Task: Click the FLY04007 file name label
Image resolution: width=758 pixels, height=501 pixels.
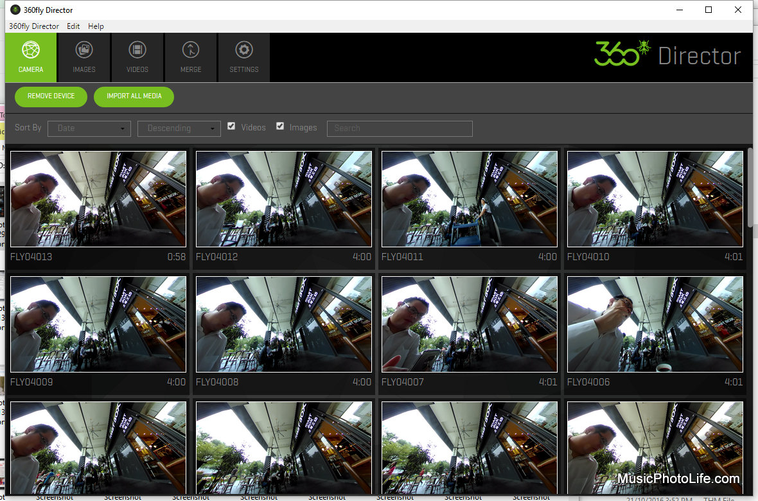Action: point(403,382)
